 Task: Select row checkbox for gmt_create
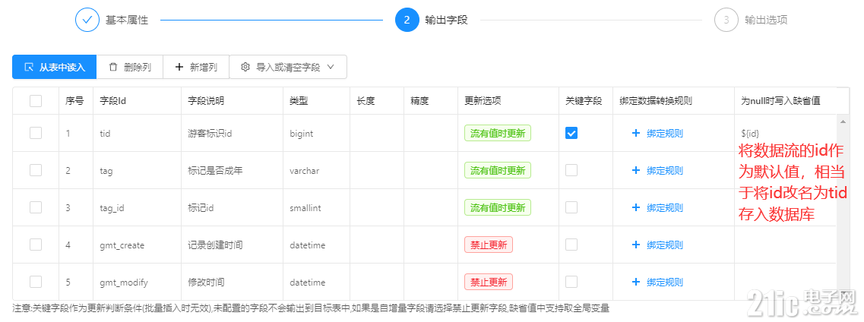tap(36, 245)
